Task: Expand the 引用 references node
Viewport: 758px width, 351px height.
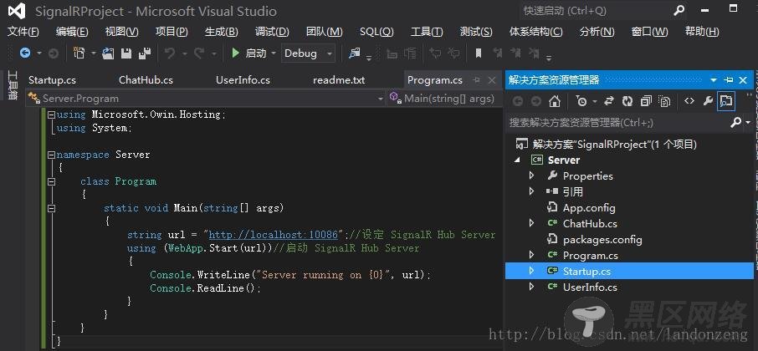Action: (532, 191)
